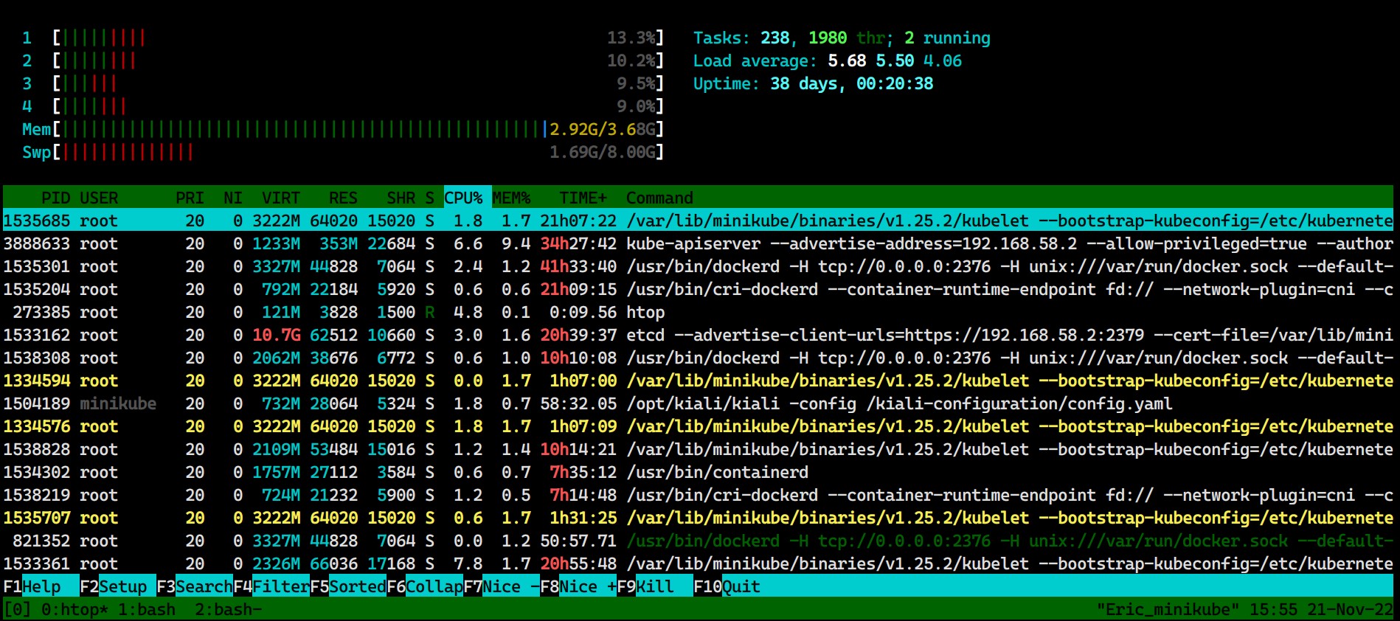Select kubelet process PID 1533361
1400x621 pixels.
click(x=698, y=563)
